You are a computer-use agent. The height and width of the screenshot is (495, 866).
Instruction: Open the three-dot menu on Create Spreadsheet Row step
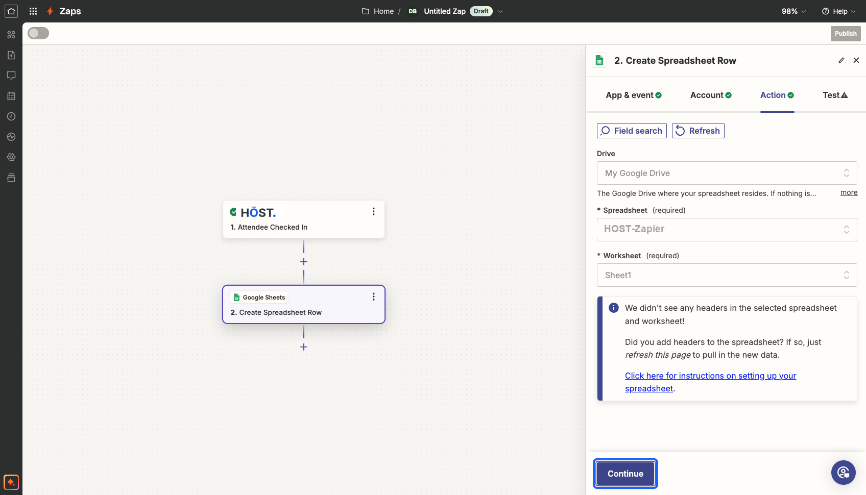point(373,296)
